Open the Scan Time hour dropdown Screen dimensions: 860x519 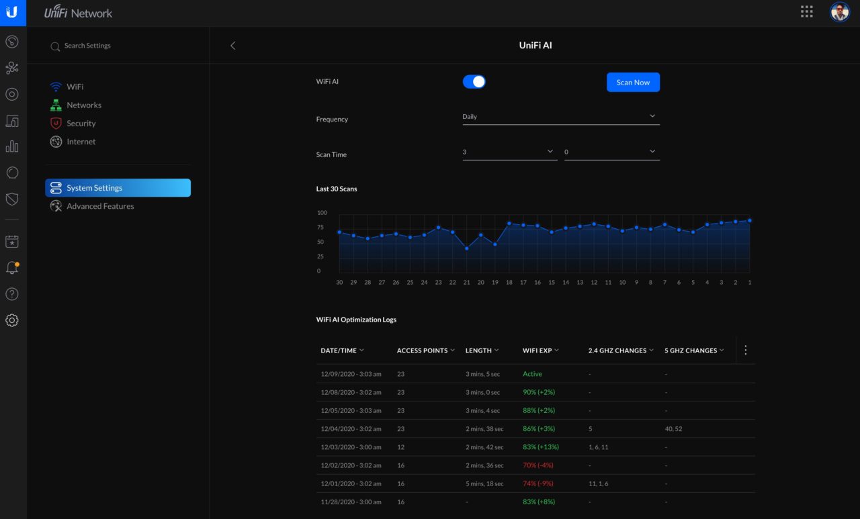tap(510, 152)
